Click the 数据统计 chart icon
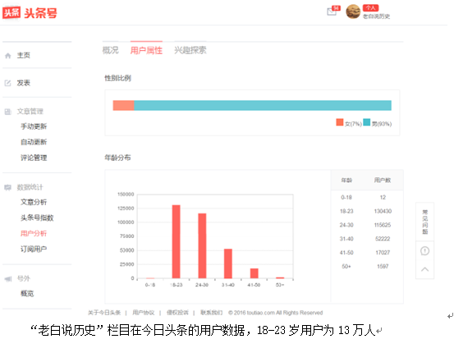 point(8,187)
